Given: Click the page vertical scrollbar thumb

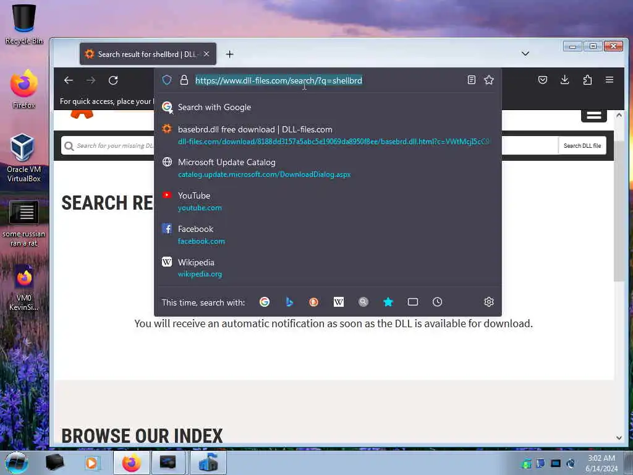Looking at the screenshot, I should [x=619, y=210].
